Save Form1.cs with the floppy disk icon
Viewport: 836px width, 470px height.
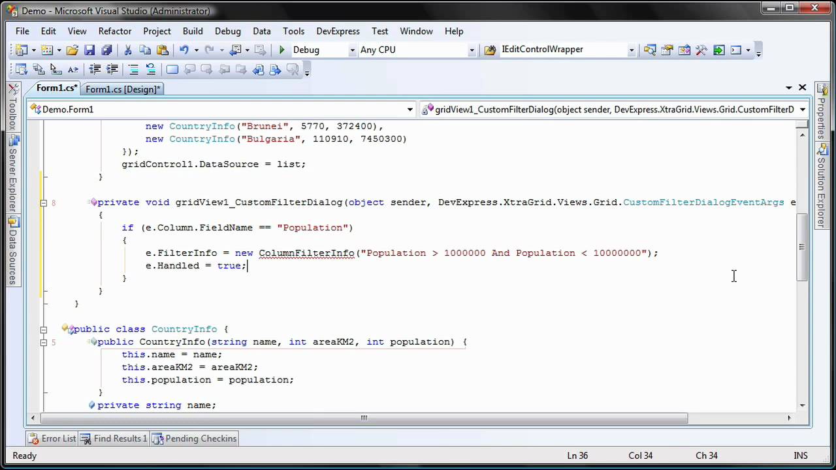point(89,50)
